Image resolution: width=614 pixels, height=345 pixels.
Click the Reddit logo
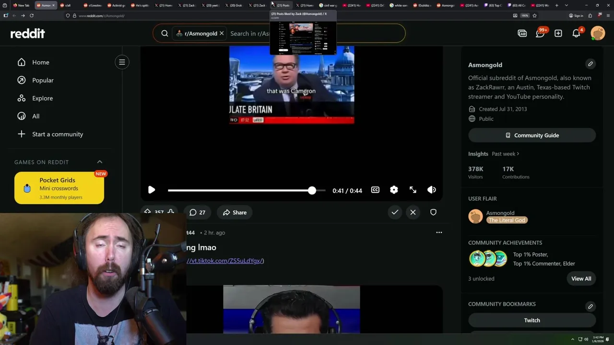(x=27, y=34)
